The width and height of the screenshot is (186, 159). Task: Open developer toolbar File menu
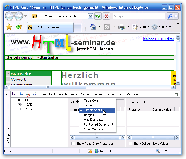[44, 94]
